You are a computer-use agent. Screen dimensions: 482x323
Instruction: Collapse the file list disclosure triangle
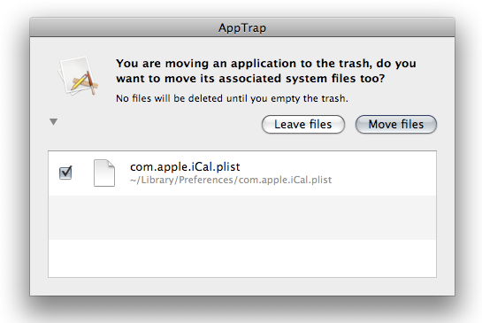coord(53,122)
